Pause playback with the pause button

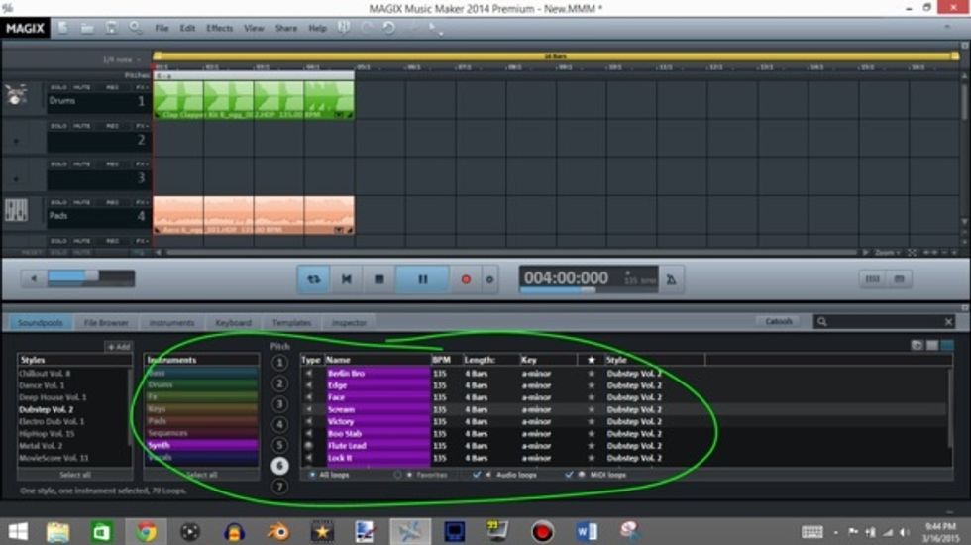(x=422, y=279)
